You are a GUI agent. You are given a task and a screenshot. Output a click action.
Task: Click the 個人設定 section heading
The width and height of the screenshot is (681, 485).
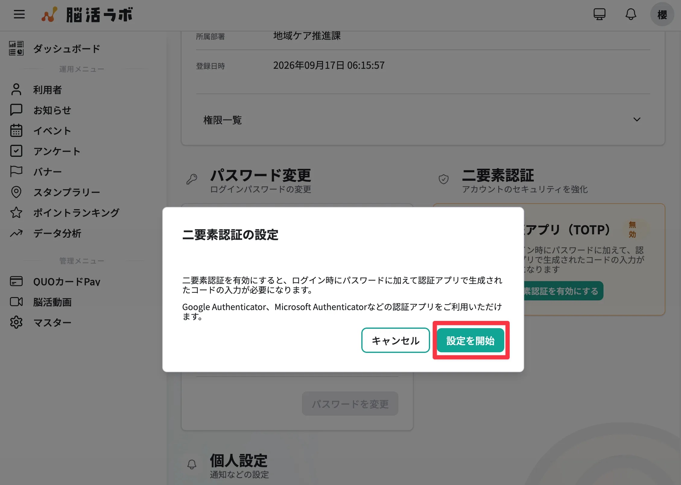click(239, 460)
